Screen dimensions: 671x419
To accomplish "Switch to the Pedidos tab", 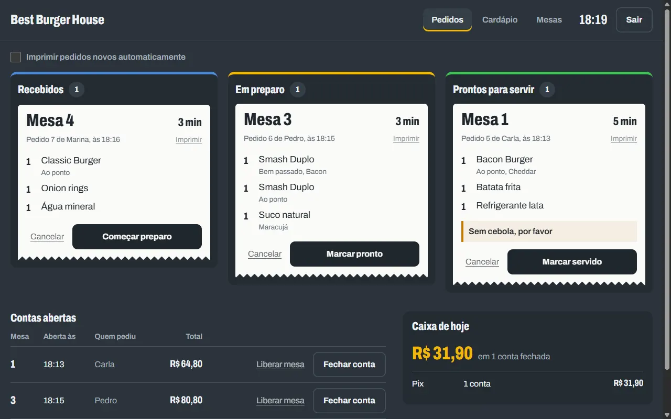I will click(x=447, y=20).
